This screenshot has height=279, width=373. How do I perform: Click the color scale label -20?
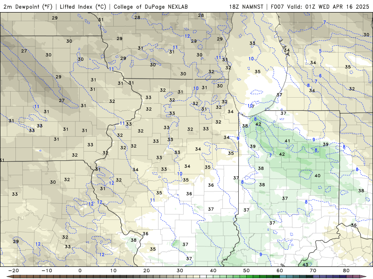pyautogui.click(x=14, y=271)
